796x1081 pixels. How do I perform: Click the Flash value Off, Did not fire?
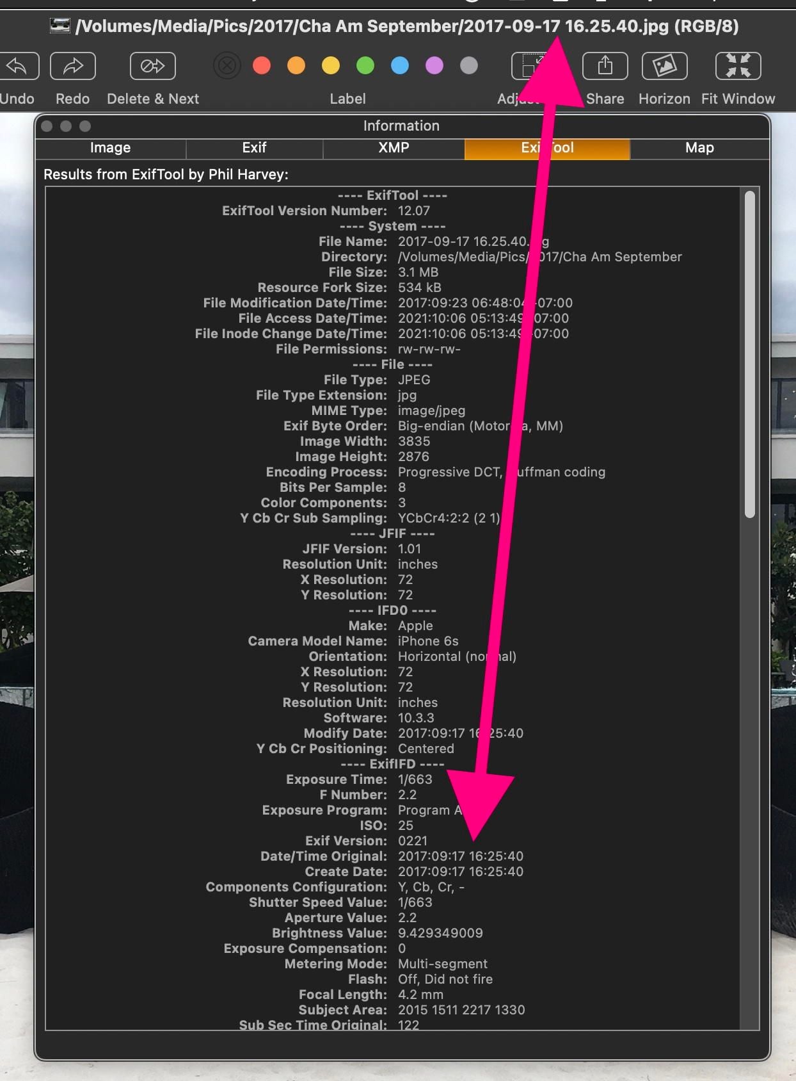click(x=445, y=979)
